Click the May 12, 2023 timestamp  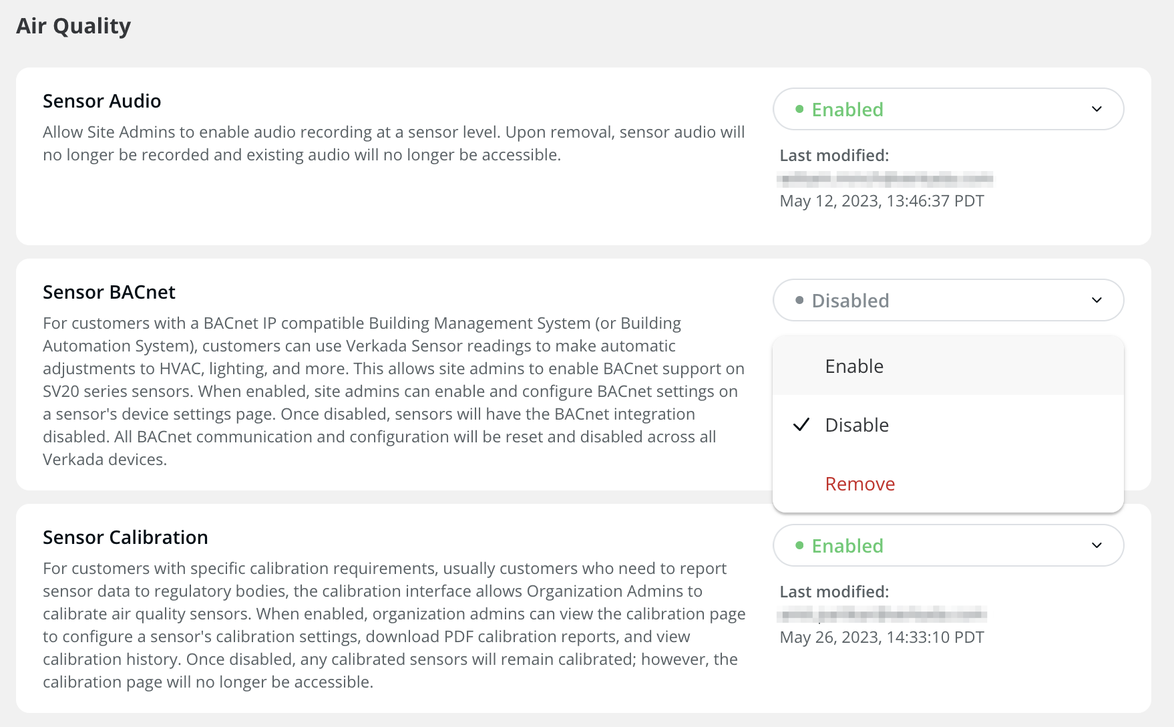coord(882,201)
